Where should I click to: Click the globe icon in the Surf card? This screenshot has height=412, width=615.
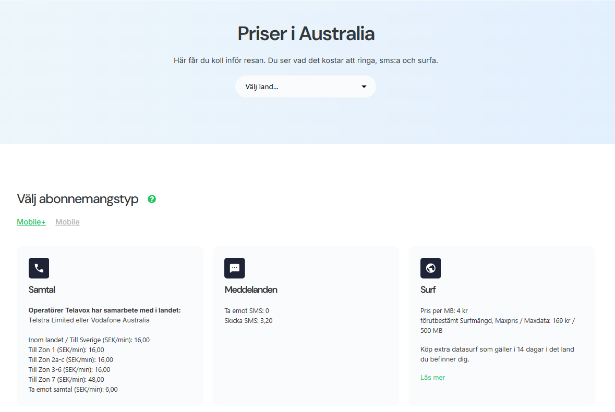430,268
